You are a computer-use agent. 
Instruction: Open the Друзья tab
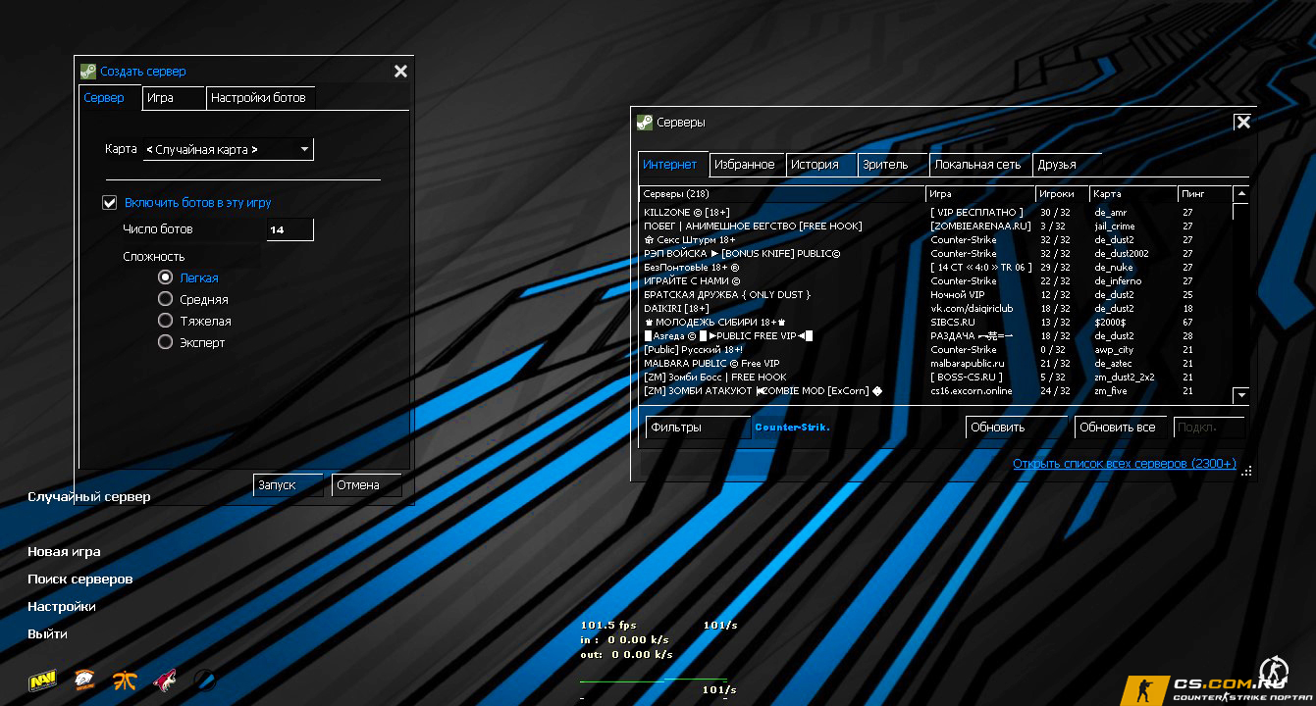pyautogui.click(x=1068, y=165)
